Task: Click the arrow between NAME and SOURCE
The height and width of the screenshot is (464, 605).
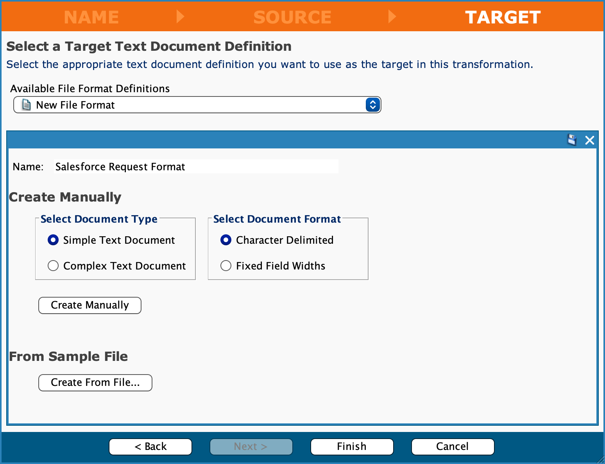Action: tap(180, 17)
